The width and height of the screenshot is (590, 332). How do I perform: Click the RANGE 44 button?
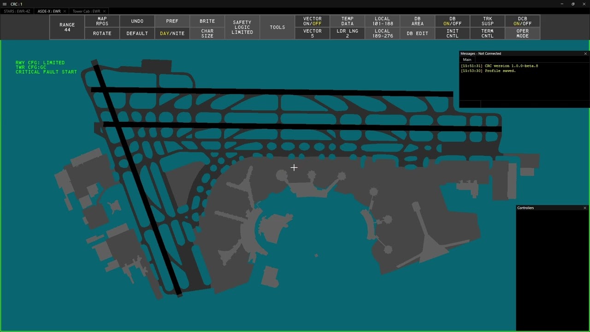[x=67, y=27]
